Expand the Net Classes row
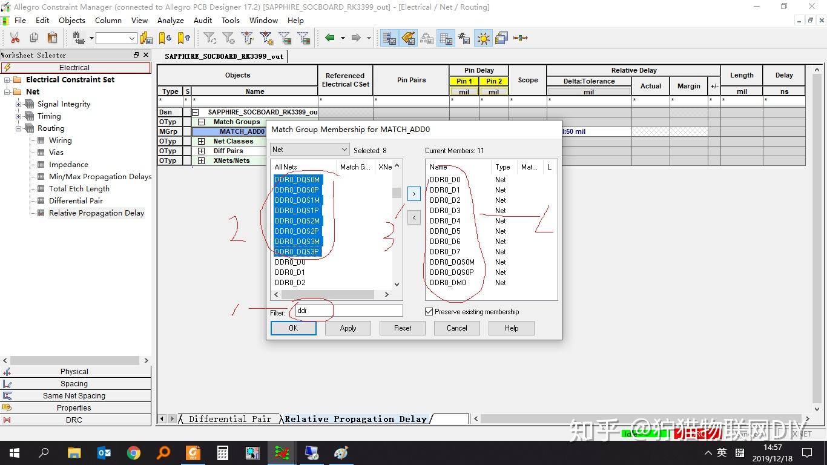The width and height of the screenshot is (827, 465). [x=201, y=142]
